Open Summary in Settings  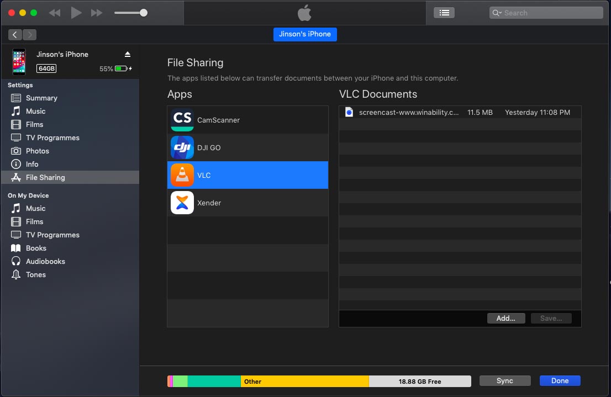(x=70, y=98)
